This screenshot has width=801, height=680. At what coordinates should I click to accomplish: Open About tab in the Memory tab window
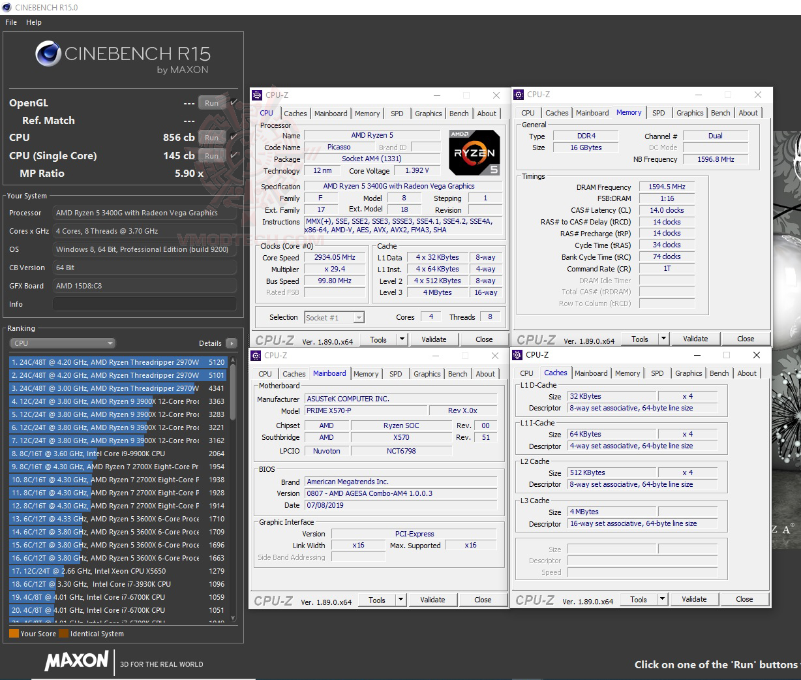pyautogui.click(x=748, y=113)
